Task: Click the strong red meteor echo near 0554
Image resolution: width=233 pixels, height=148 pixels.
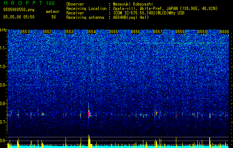Action: click(x=89, y=114)
